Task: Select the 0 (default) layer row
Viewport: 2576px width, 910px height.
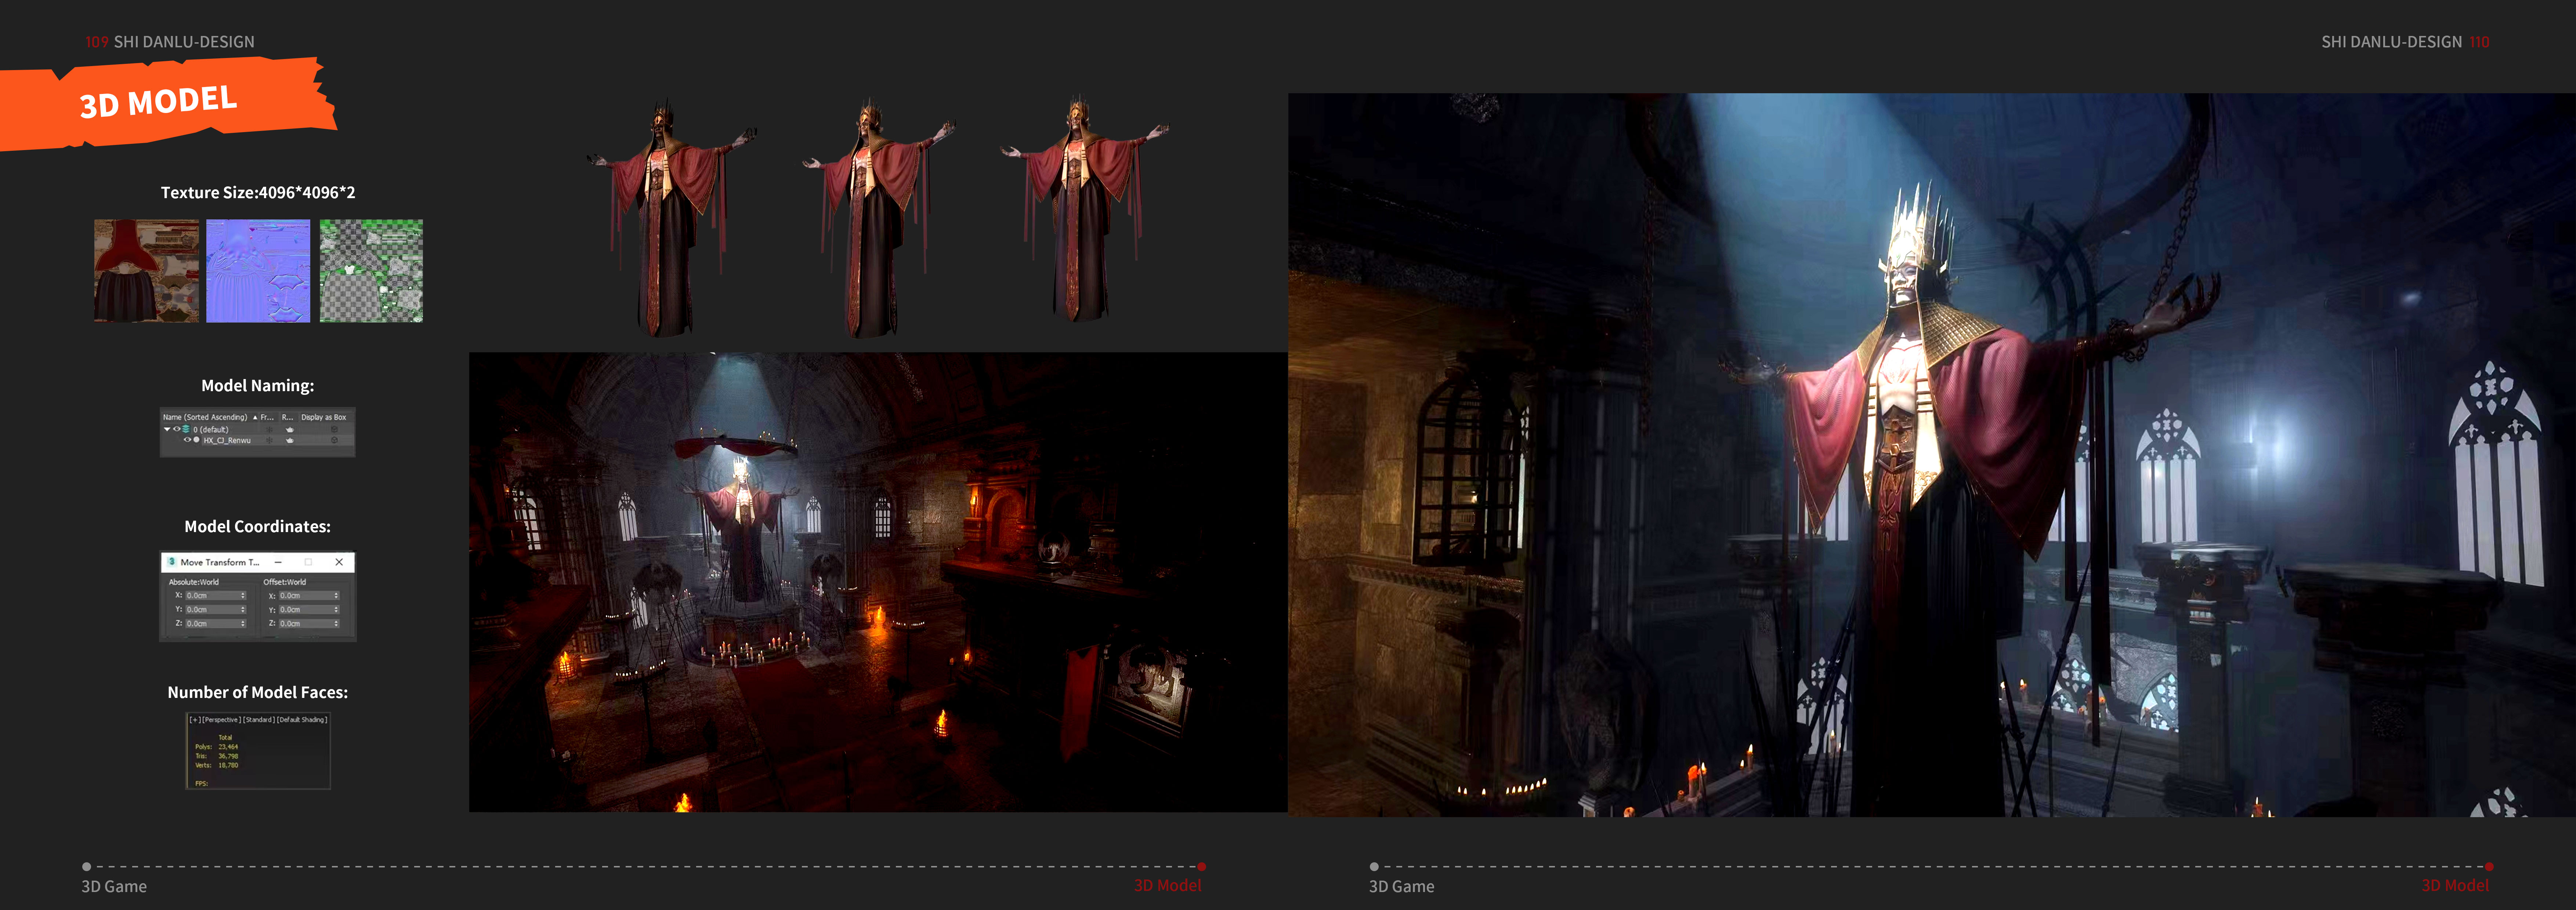Action: [258, 430]
